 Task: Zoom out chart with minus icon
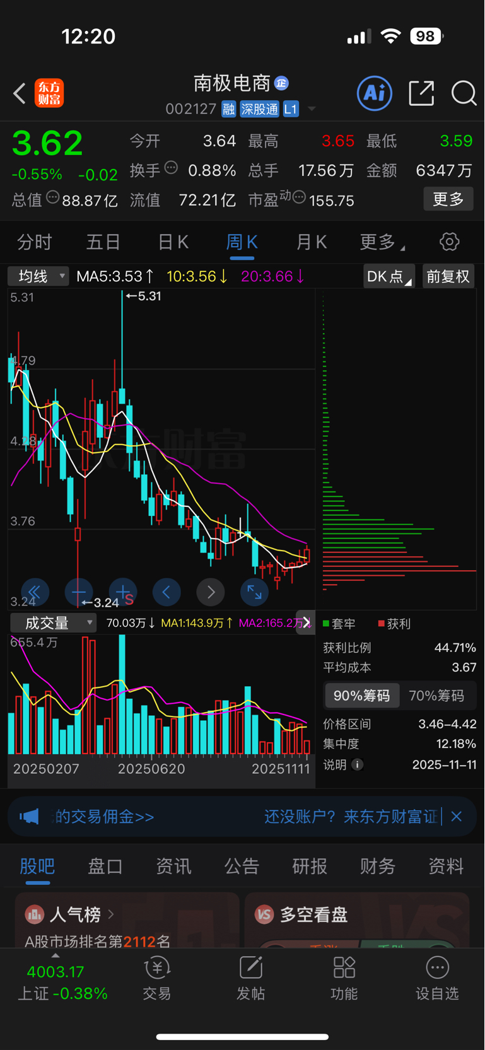[x=79, y=592]
